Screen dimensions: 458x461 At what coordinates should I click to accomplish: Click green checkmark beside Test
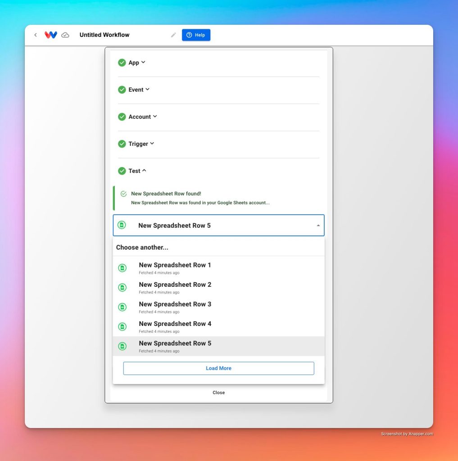pos(122,171)
